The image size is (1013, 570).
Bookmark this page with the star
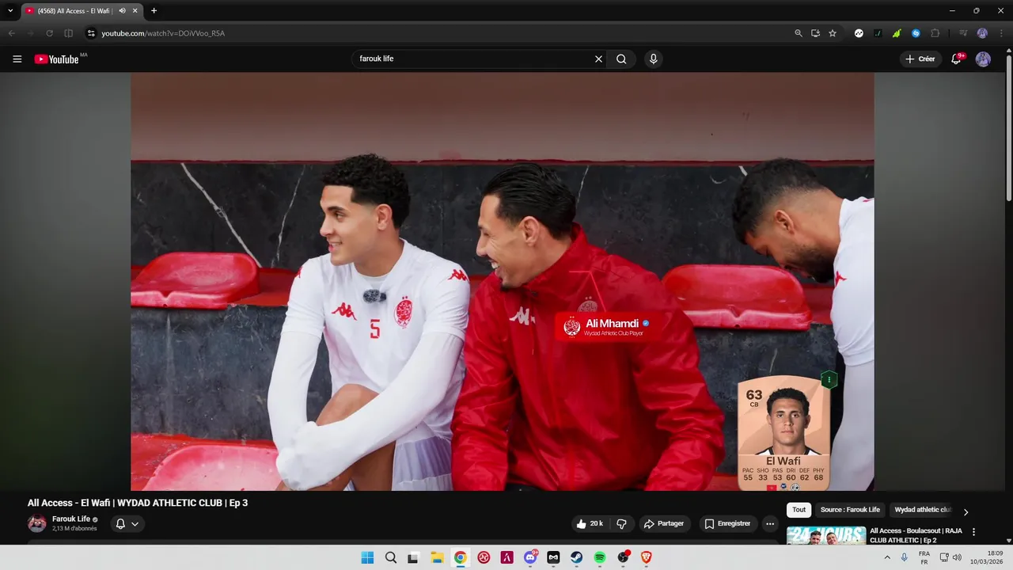[x=833, y=33]
